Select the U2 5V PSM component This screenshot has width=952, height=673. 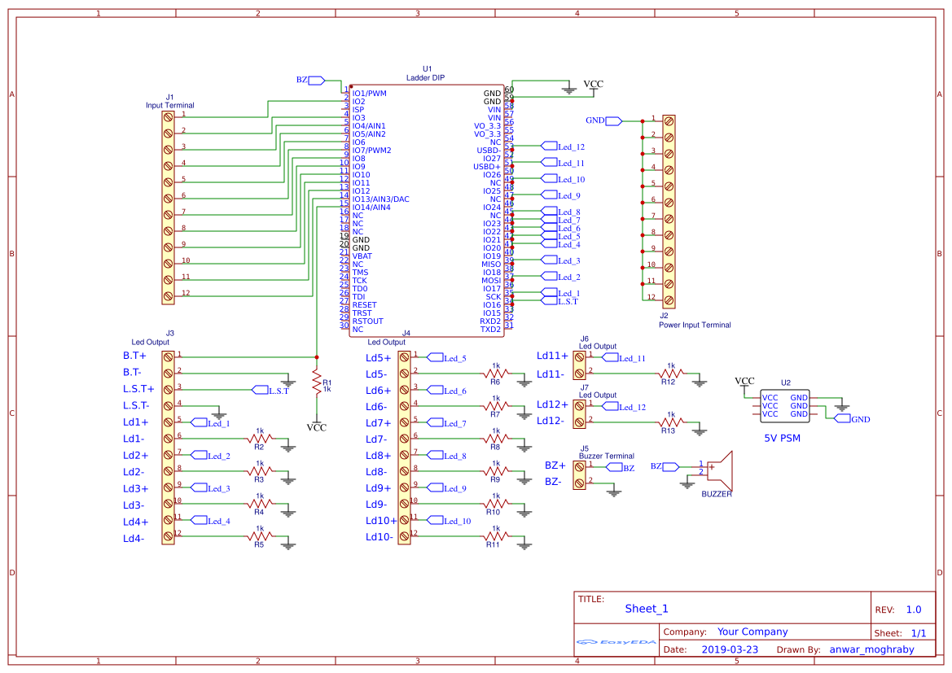click(785, 406)
